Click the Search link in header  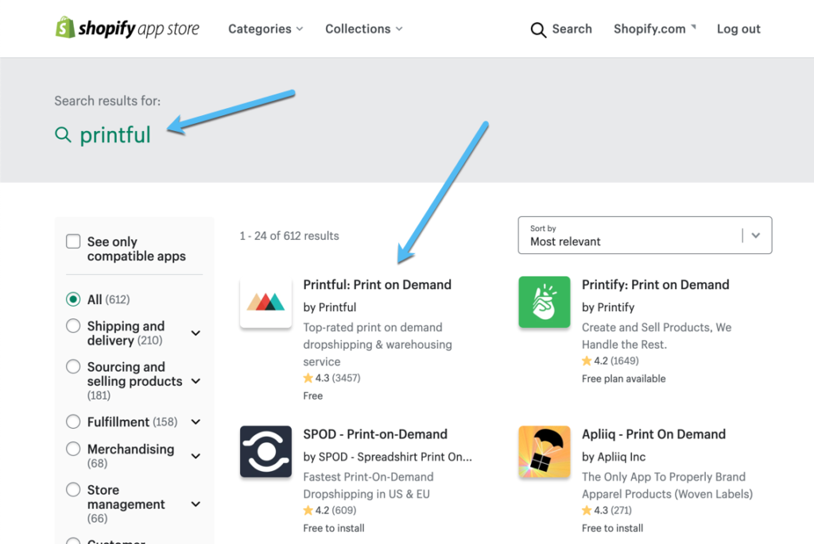click(572, 29)
